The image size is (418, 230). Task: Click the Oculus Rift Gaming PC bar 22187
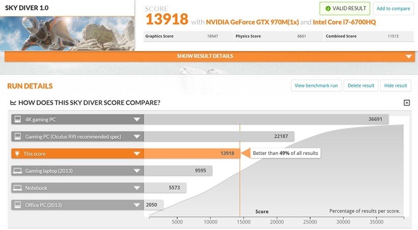click(x=219, y=136)
